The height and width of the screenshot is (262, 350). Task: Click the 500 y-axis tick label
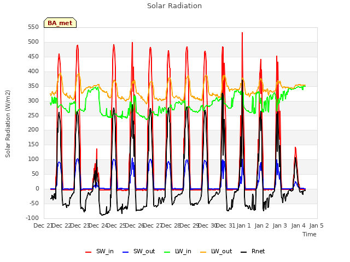[x=33, y=42]
